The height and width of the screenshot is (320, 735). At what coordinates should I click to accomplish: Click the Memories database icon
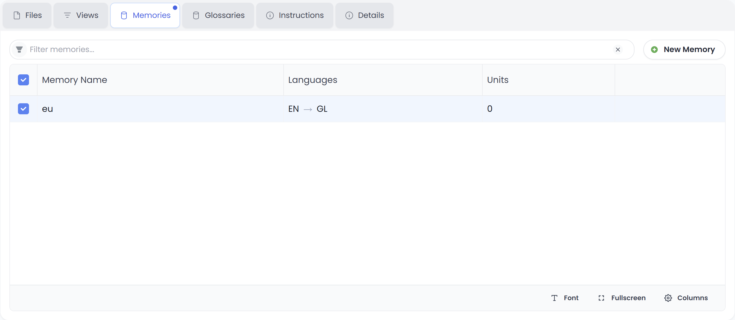point(123,15)
